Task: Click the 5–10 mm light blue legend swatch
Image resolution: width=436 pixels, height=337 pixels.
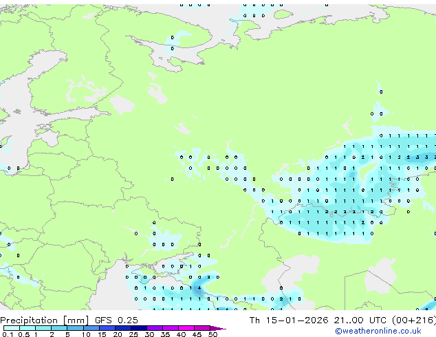Action: (x=75, y=328)
